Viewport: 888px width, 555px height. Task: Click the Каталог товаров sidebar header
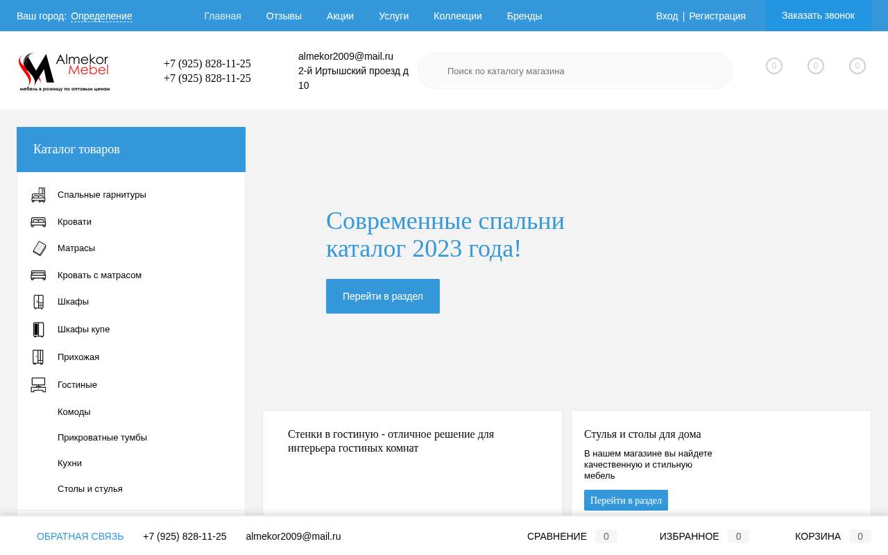[131, 149]
